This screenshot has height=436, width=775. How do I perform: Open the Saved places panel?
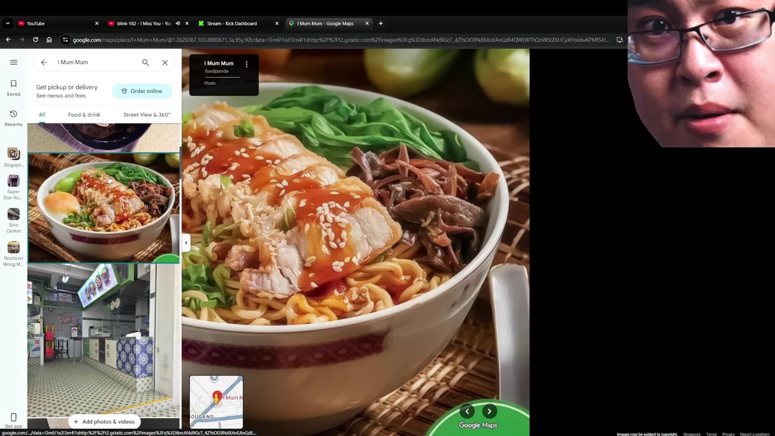tap(13, 88)
